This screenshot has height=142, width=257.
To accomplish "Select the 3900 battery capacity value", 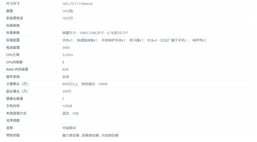I will (66, 48).
